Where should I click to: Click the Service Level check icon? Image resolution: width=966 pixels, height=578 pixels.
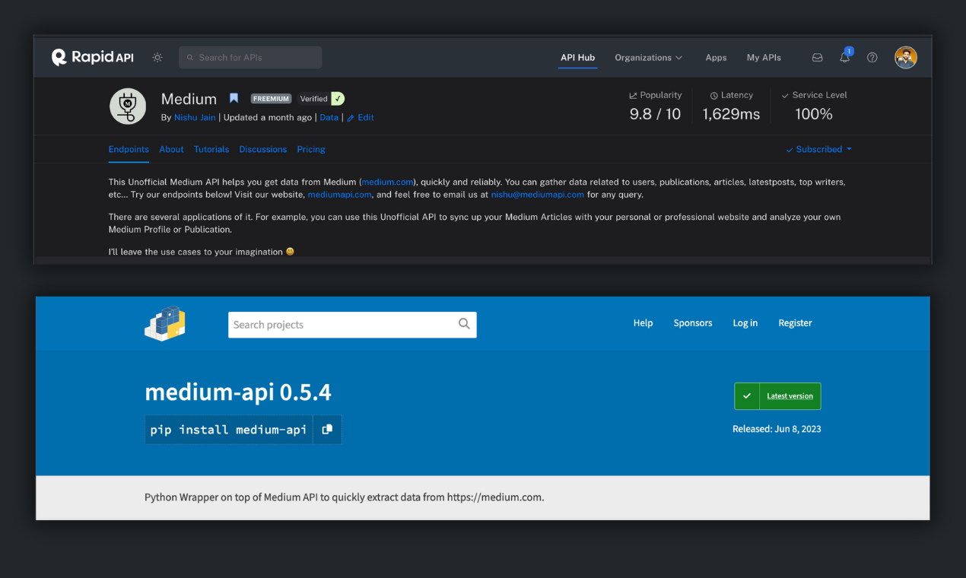785,96
